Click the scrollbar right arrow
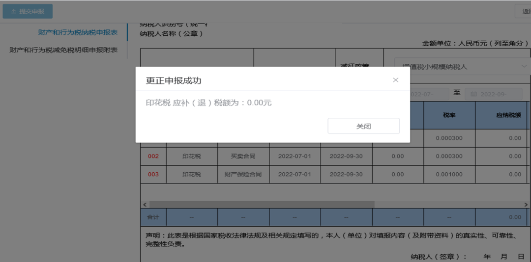531x262 pixels. pyautogui.click(x=526, y=205)
